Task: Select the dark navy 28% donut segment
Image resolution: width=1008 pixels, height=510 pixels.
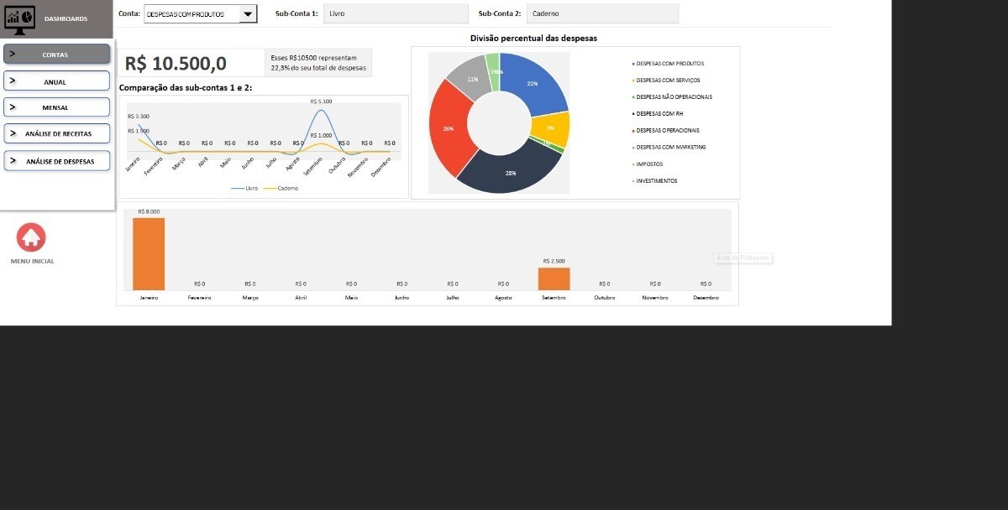Action: point(510,172)
